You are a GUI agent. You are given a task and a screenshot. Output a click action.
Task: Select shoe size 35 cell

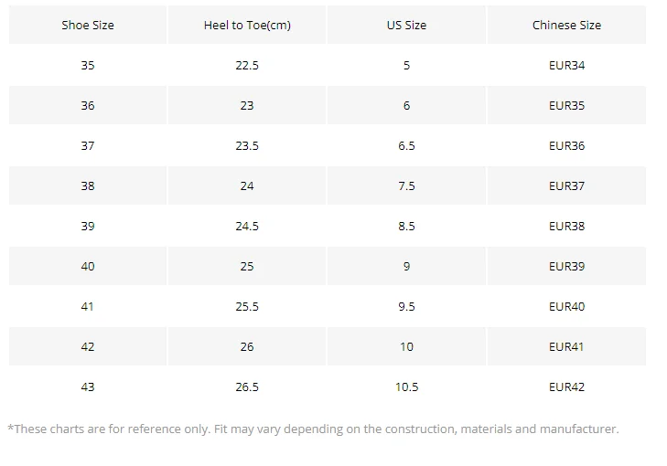(x=88, y=65)
